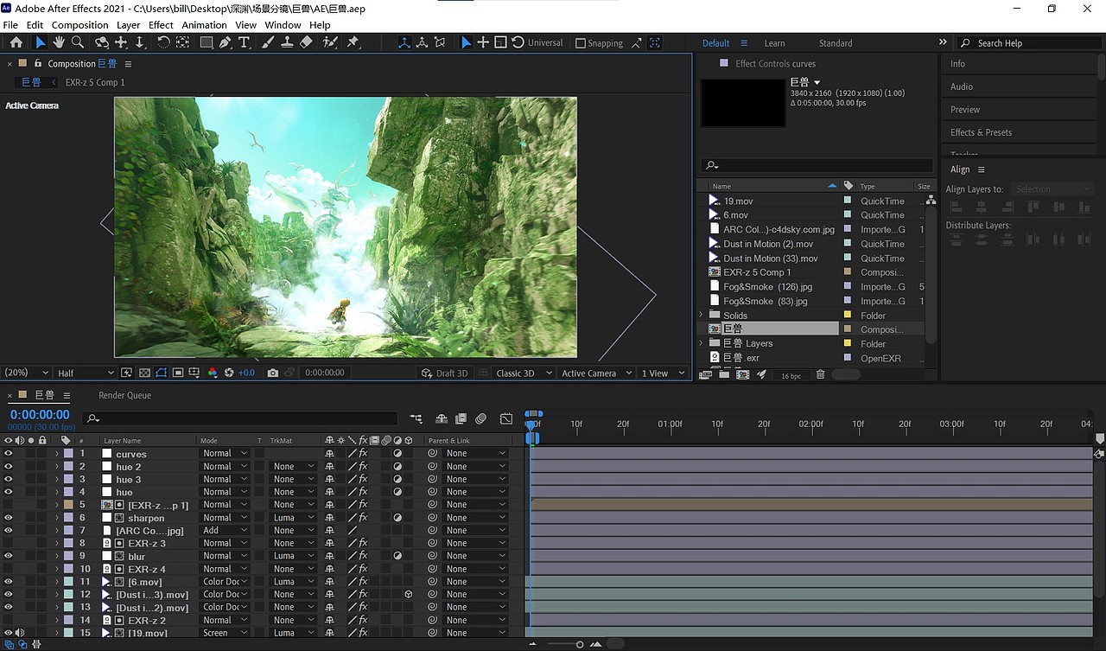The height and width of the screenshot is (651, 1106).
Task: Open the 1 View layout dropdown
Action: [x=663, y=373]
